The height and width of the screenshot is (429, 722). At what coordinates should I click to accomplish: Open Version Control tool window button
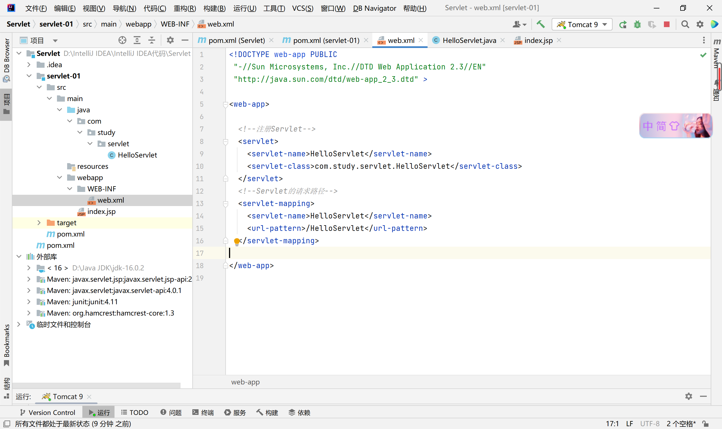click(x=48, y=413)
